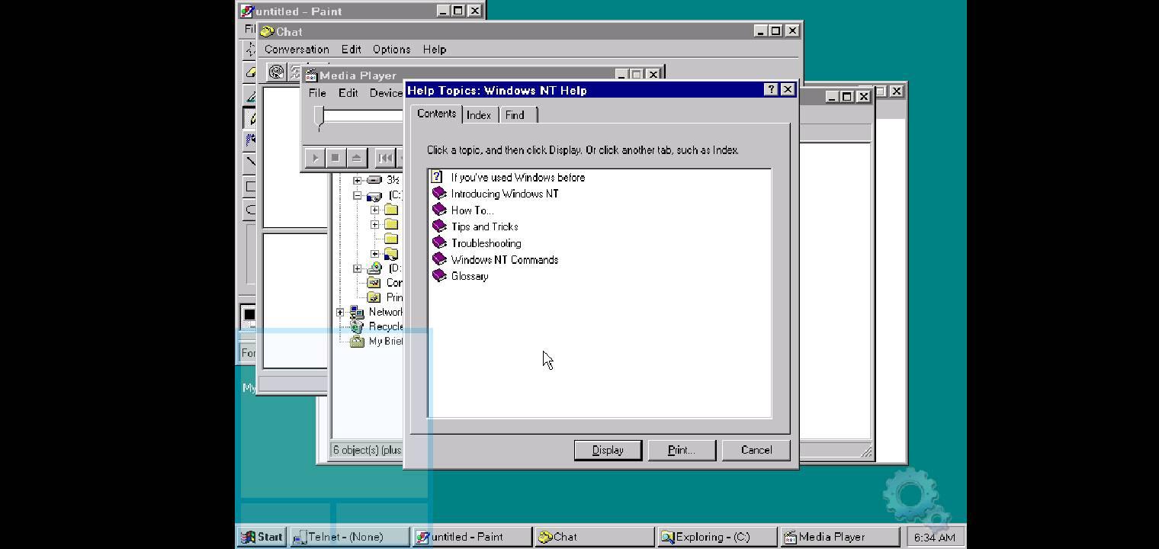The width and height of the screenshot is (1159, 549).
Task: Click the Display button
Action: [608, 450]
